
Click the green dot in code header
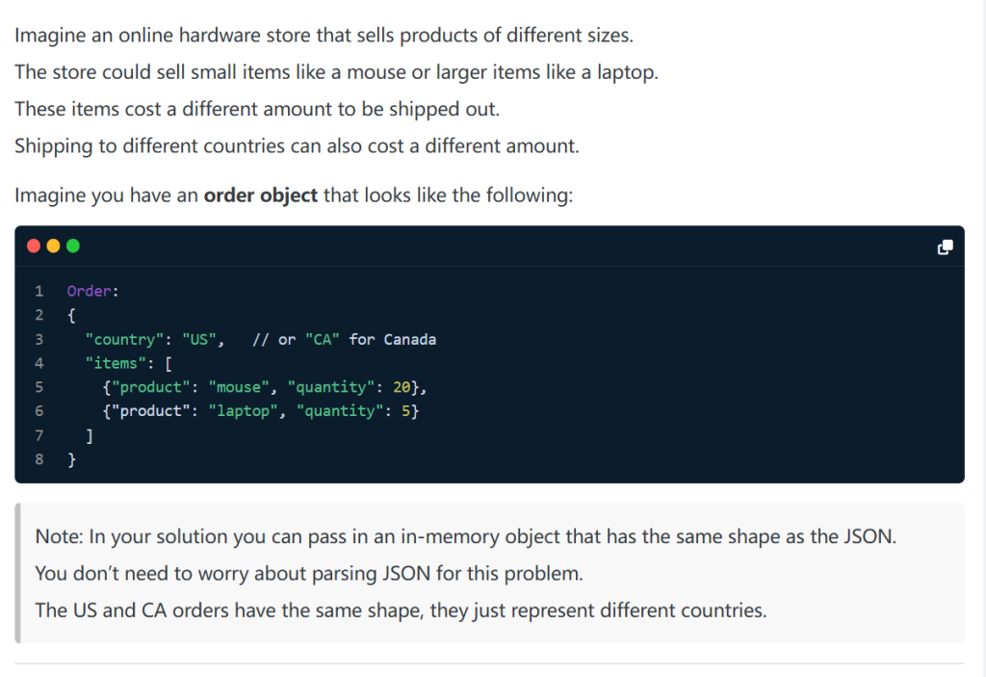tap(73, 247)
